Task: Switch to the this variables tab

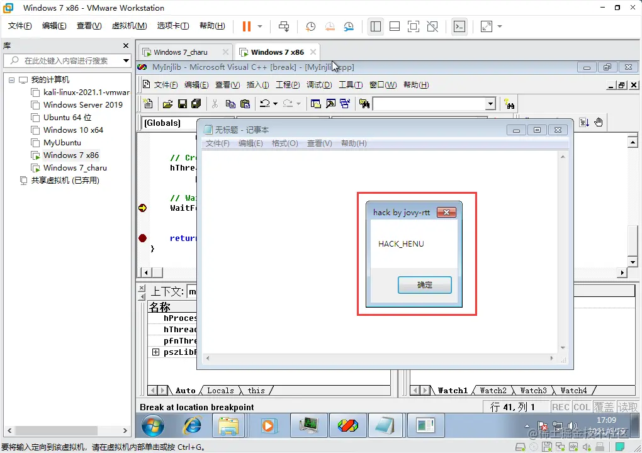Action: 256,391
